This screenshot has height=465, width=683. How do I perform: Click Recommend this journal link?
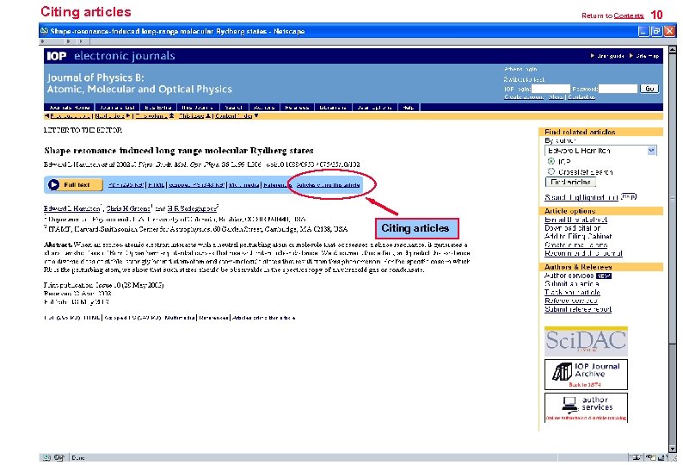click(583, 253)
